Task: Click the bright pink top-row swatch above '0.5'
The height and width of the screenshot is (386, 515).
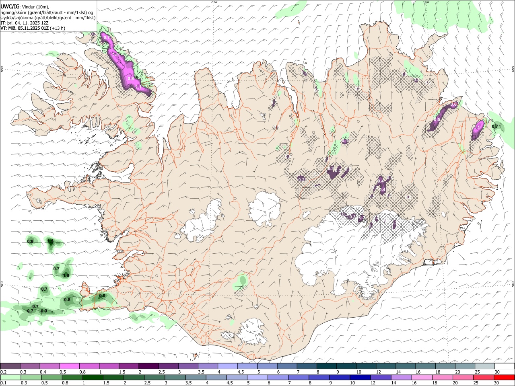Action: pyautogui.click(x=69, y=366)
